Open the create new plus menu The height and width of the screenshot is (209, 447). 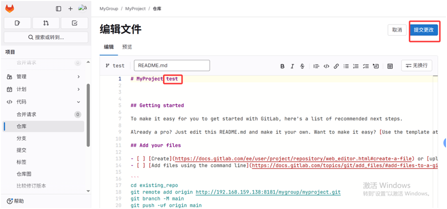[x=70, y=9]
